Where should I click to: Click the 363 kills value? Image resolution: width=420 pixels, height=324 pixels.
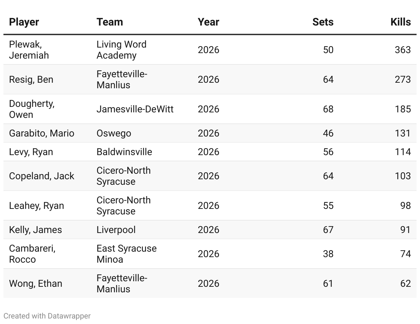pos(402,50)
